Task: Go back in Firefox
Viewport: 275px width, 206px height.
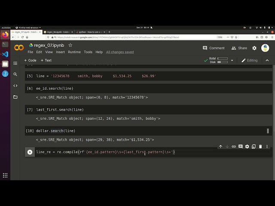Action: 13,37
